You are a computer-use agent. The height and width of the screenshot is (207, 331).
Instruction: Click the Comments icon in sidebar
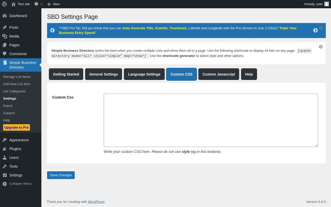(5, 54)
